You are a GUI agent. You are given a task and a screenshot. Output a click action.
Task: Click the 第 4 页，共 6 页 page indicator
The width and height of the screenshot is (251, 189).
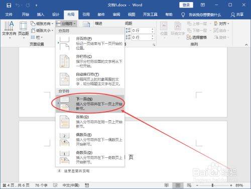(x=16, y=185)
